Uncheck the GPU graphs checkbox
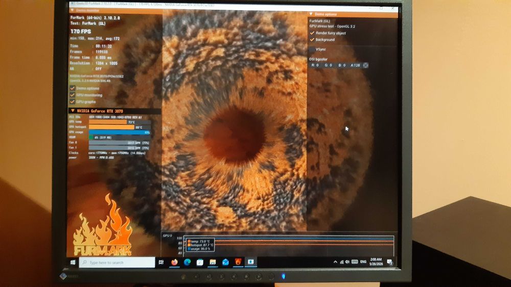 73,102
